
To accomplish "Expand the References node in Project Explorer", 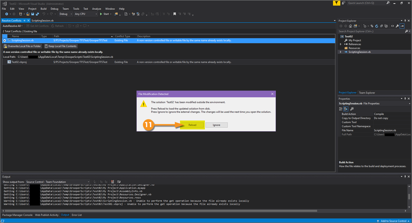I will click(x=341, y=44).
